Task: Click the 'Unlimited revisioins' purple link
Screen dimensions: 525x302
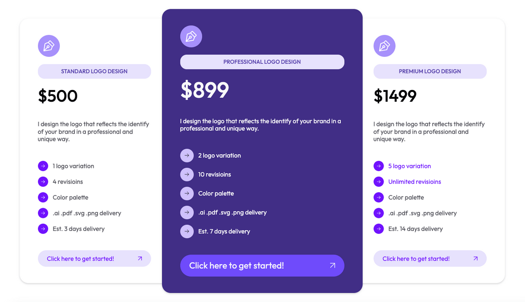Action: click(415, 181)
